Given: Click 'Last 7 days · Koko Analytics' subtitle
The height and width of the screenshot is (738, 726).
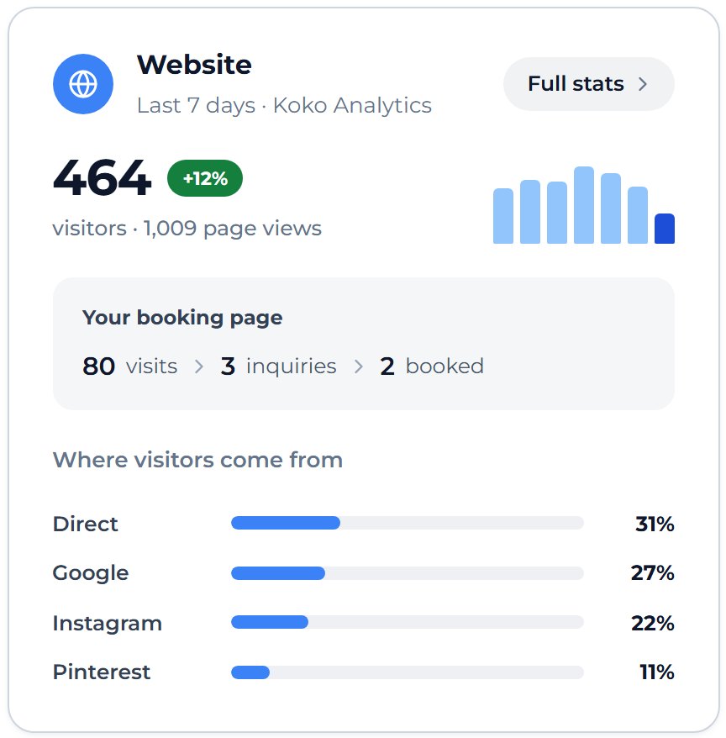Looking at the screenshot, I should [284, 105].
